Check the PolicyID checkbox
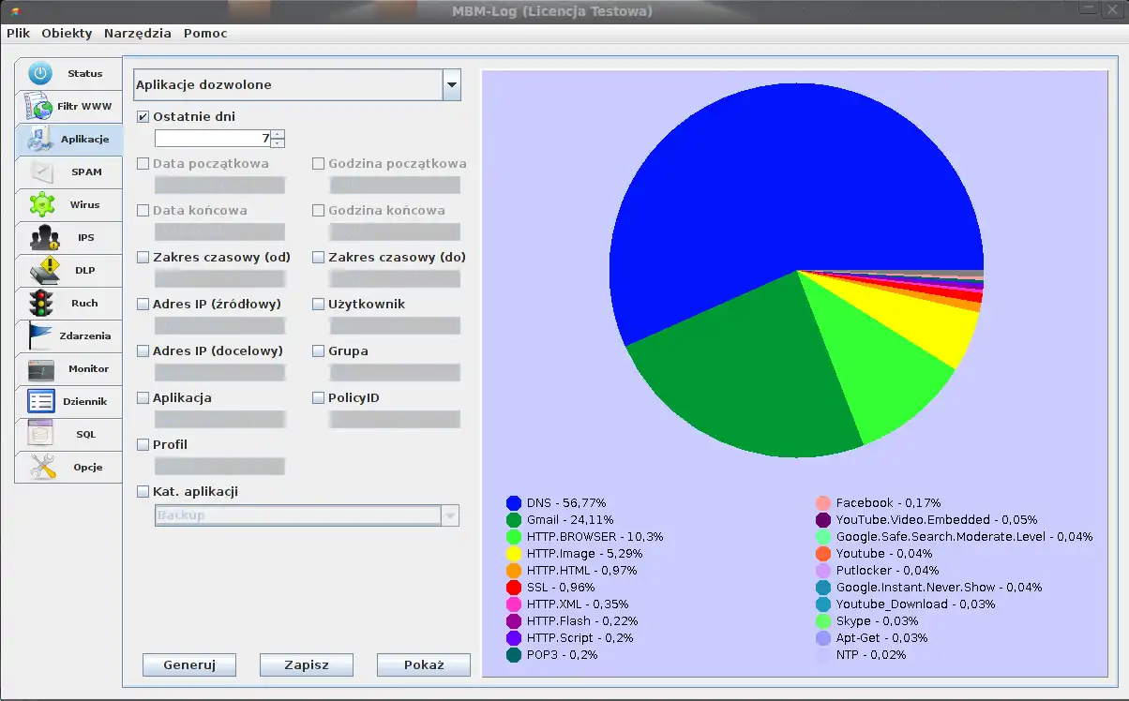Image resolution: width=1129 pixels, height=701 pixels. click(319, 397)
